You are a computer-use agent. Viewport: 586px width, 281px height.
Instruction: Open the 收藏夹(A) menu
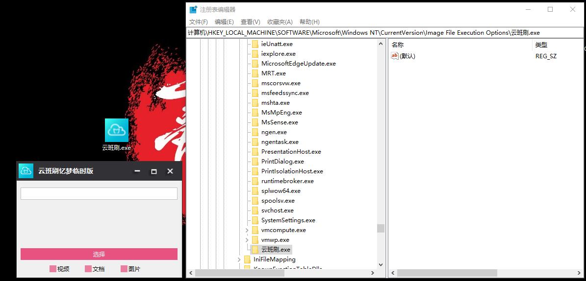pyautogui.click(x=280, y=22)
